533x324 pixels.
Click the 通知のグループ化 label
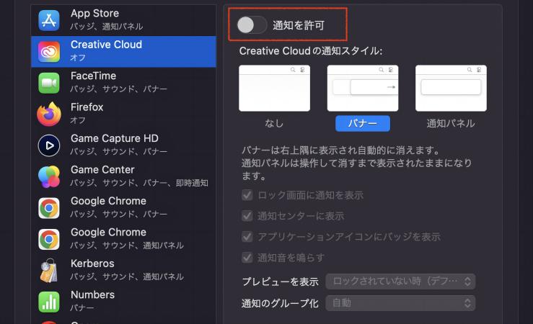click(280, 303)
